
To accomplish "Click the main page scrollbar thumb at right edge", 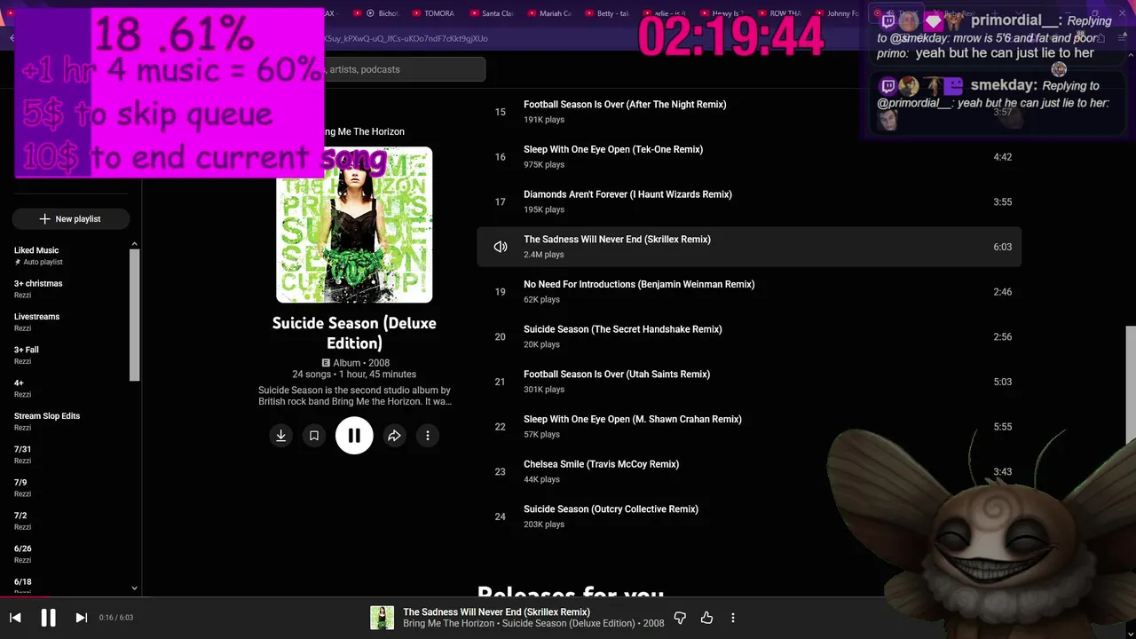I will tap(1131, 385).
